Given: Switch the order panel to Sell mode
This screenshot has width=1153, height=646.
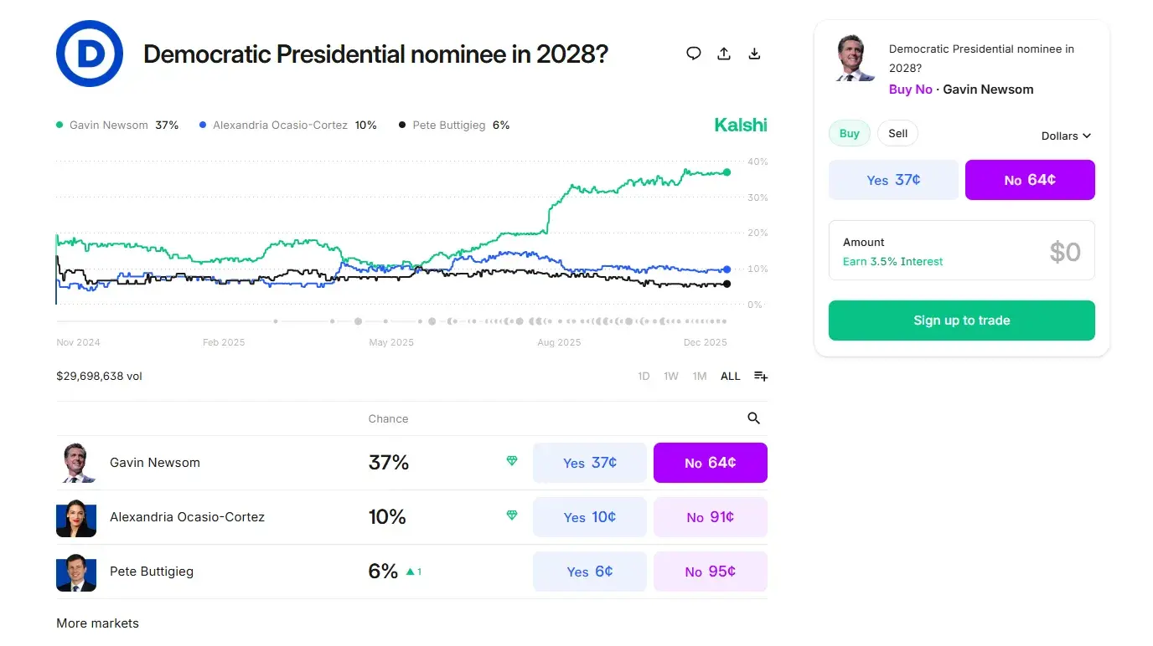Looking at the screenshot, I should click(897, 132).
